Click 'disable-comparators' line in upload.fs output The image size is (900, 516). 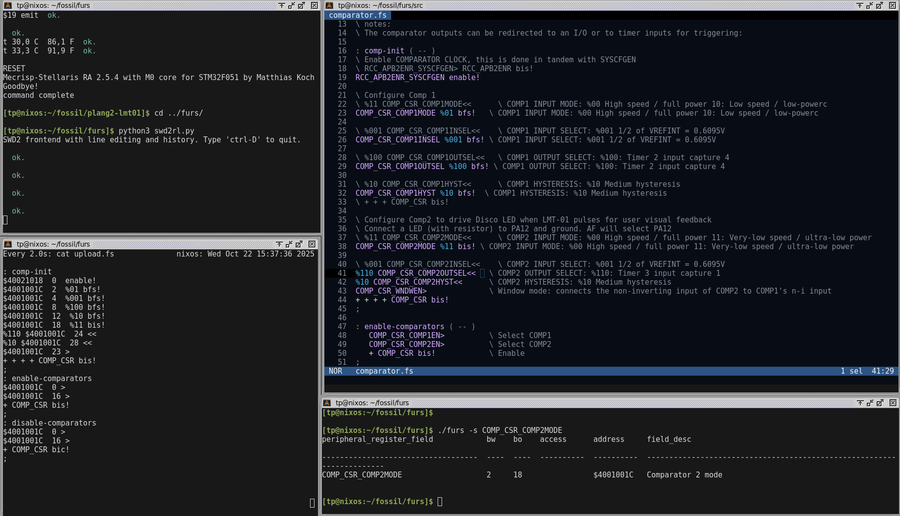[53, 423]
